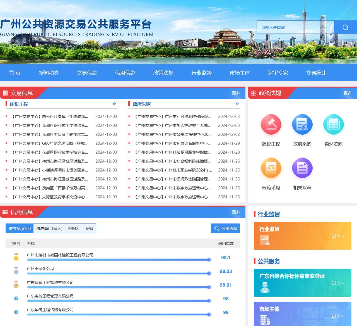Select the 采购人 credit tab

[74, 229]
